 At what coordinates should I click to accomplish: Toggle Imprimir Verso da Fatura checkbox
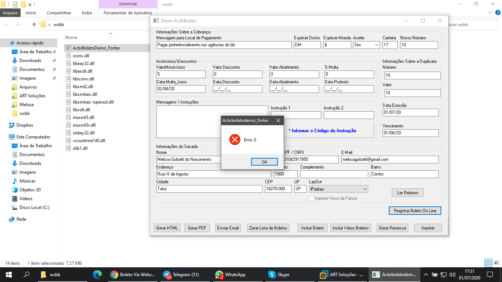312,198
